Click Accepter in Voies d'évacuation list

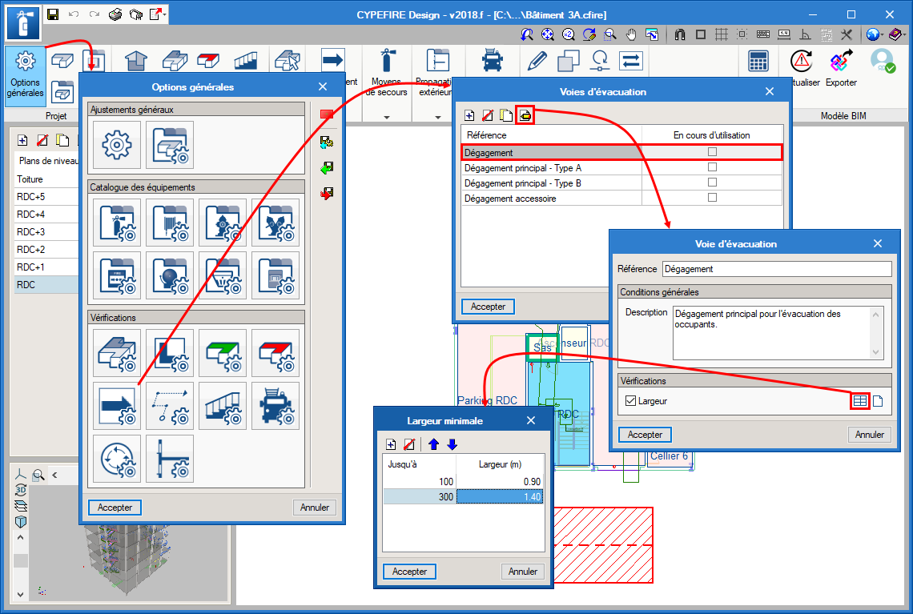(x=488, y=307)
